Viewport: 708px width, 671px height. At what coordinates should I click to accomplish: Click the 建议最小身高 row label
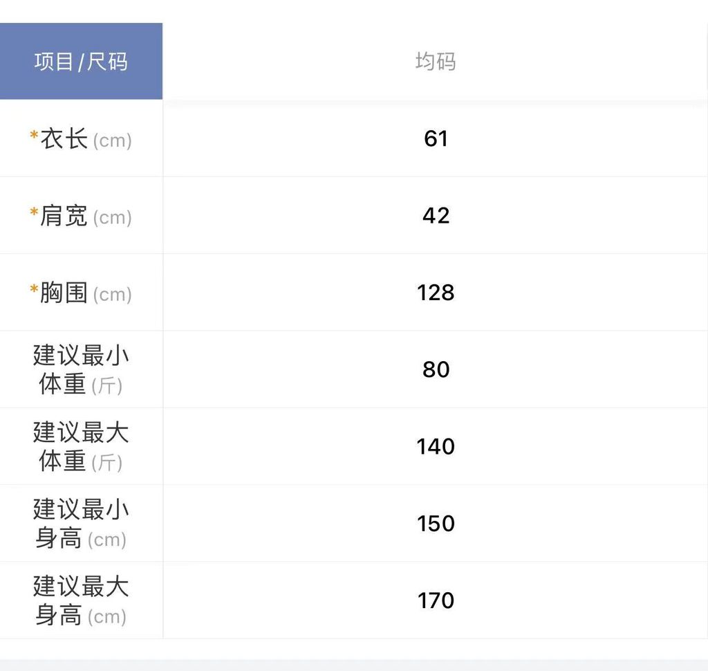81,523
